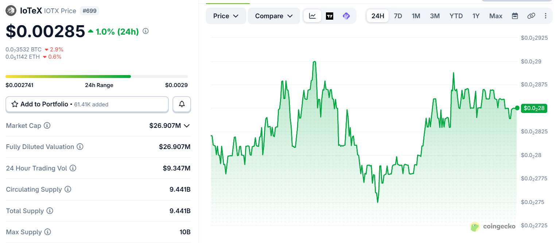Open Fully Diluted Valuation info icon
The height and width of the screenshot is (243, 556).
point(80,147)
